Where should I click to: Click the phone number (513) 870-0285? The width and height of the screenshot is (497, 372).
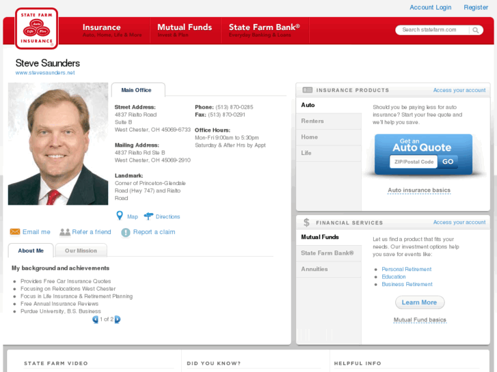tap(234, 107)
